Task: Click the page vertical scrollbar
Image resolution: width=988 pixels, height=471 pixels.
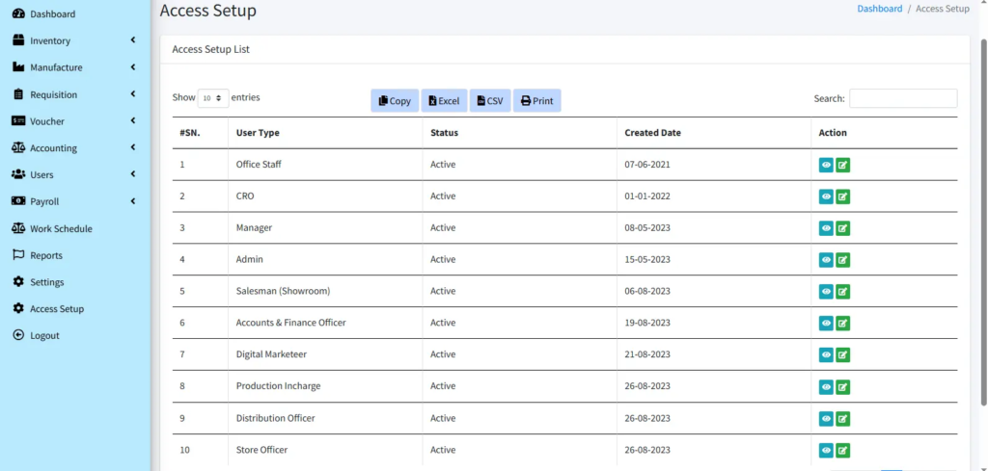Action: tap(983, 222)
